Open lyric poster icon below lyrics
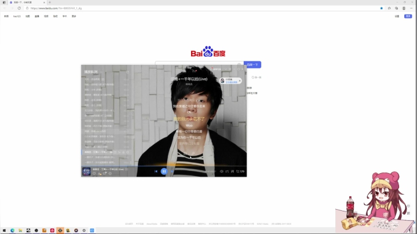The height and width of the screenshot is (234, 417). pyautogui.click(x=185, y=153)
